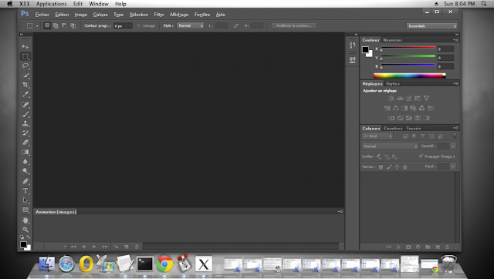
Task: Enable the Lissage checkbox
Action: pos(138,25)
